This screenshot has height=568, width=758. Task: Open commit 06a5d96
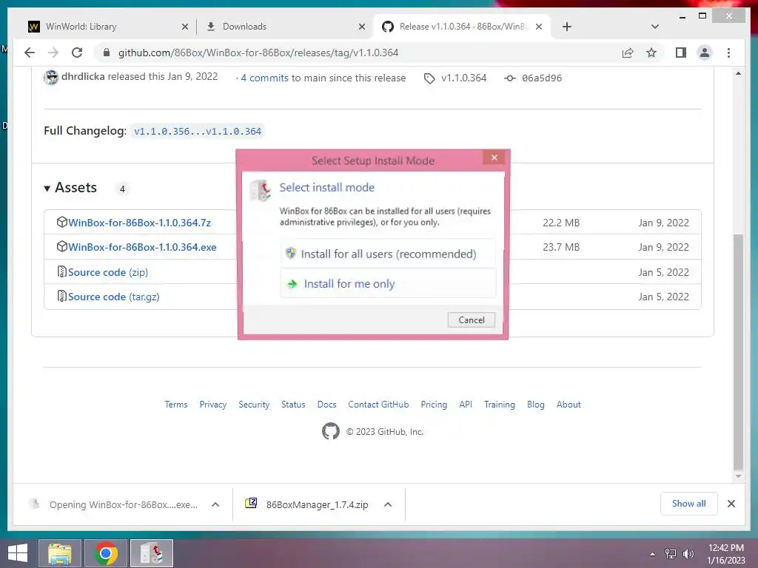pyautogui.click(x=541, y=78)
